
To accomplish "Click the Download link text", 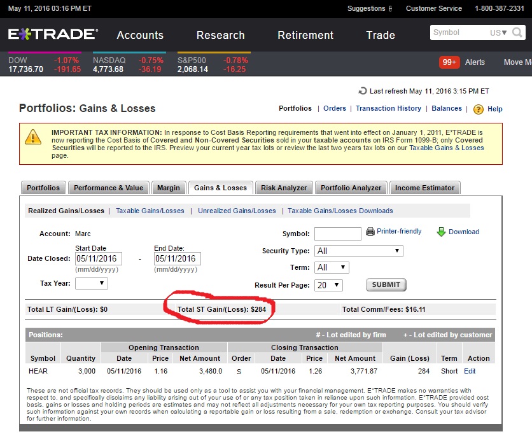I will pos(464,232).
